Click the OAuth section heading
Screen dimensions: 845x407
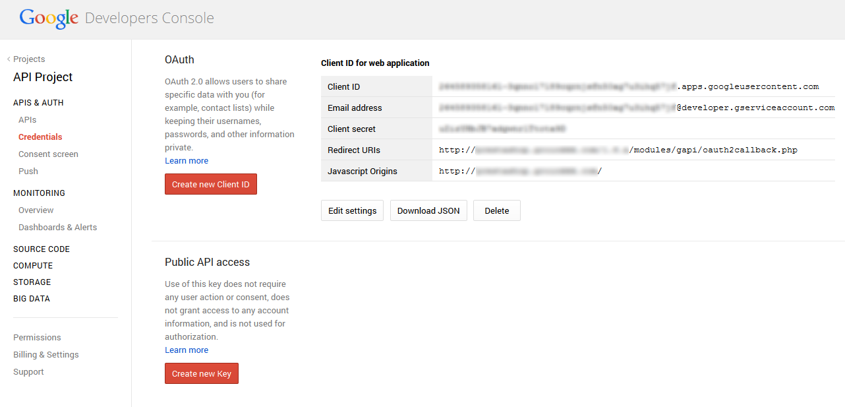pyautogui.click(x=179, y=59)
